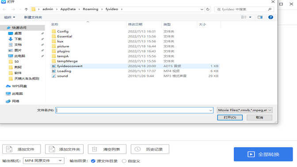Click the 取消 cancel button
The width and height of the screenshot is (297, 167).
coord(259,118)
